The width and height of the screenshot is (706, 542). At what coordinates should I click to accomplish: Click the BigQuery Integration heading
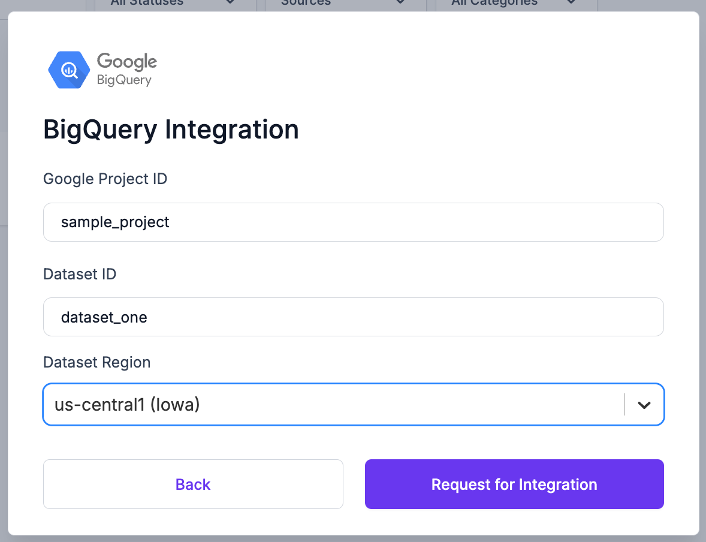coord(171,130)
